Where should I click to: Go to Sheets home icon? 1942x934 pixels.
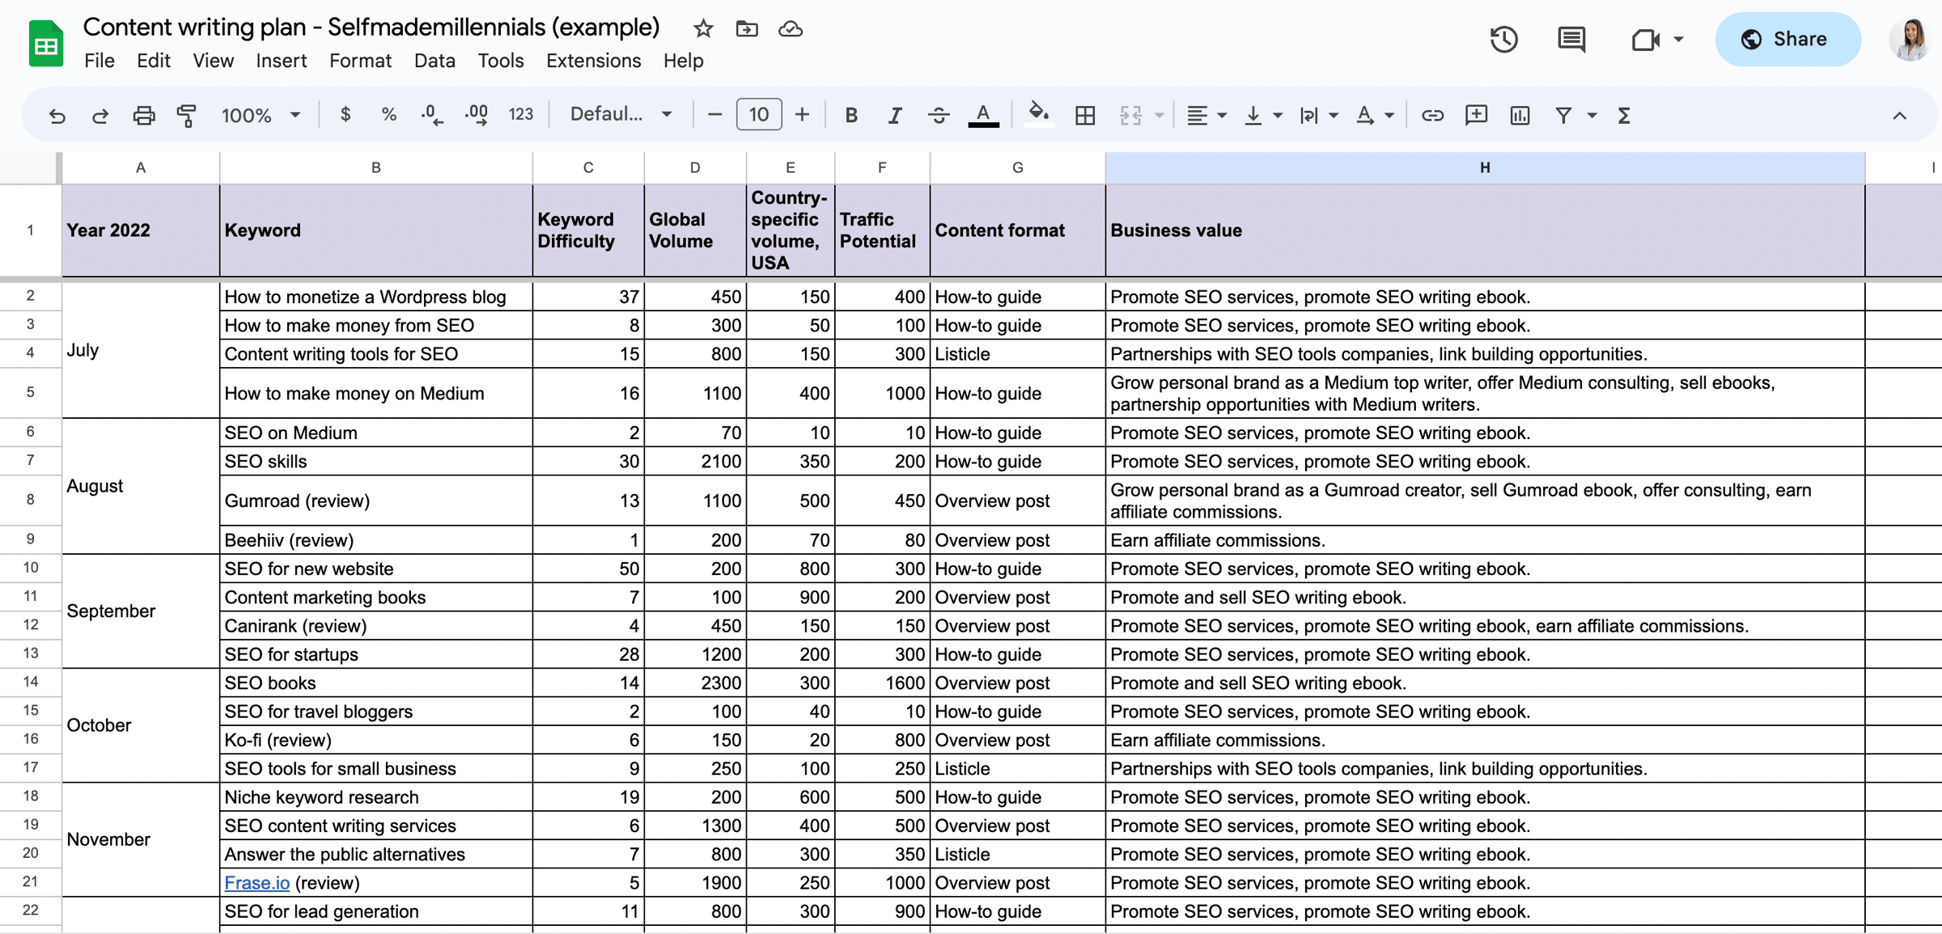click(x=46, y=43)
